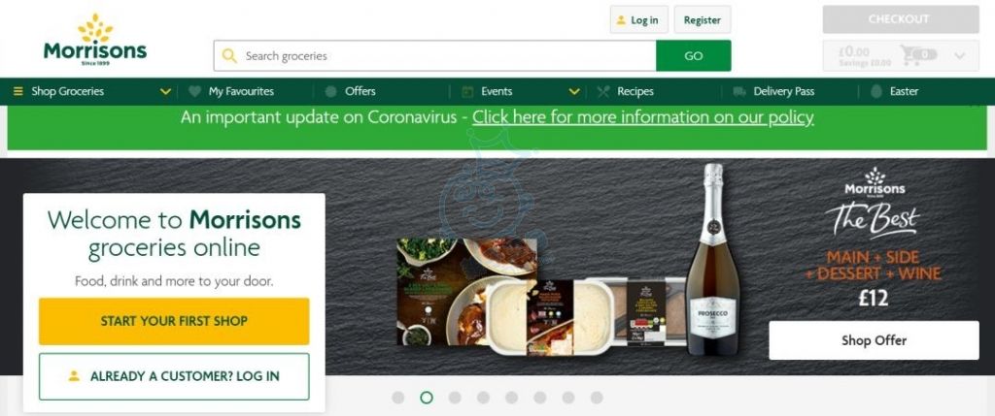Expand the basket summary chevron
The width and height of the screenshot is (995, 416).
[x=959, y=55]
